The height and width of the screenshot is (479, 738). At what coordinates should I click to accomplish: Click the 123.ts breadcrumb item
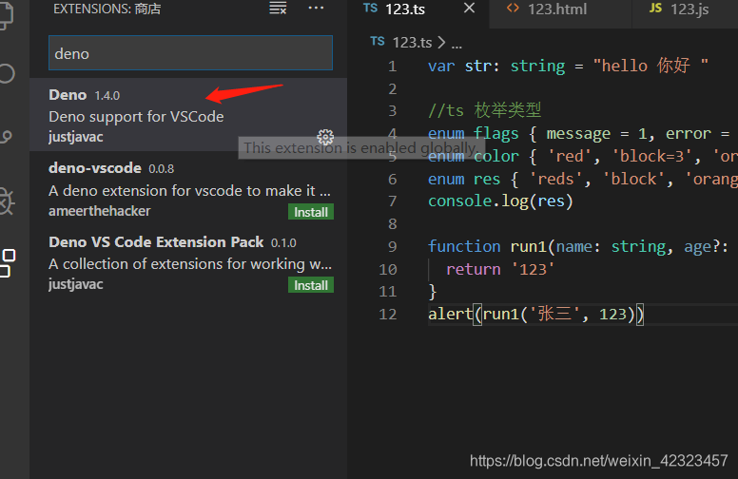tap(412, 43)
